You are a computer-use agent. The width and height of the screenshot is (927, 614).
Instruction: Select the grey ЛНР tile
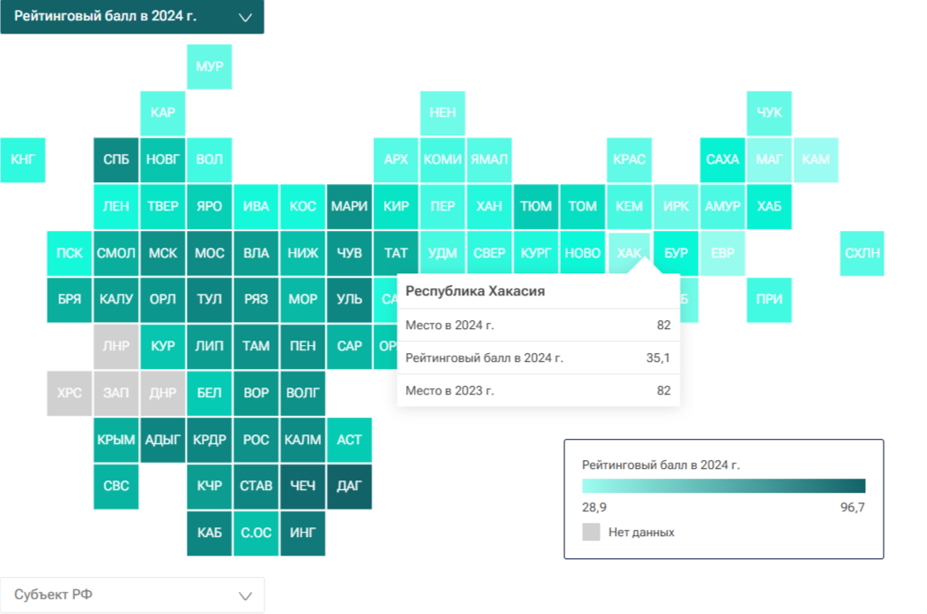[116, 346]
